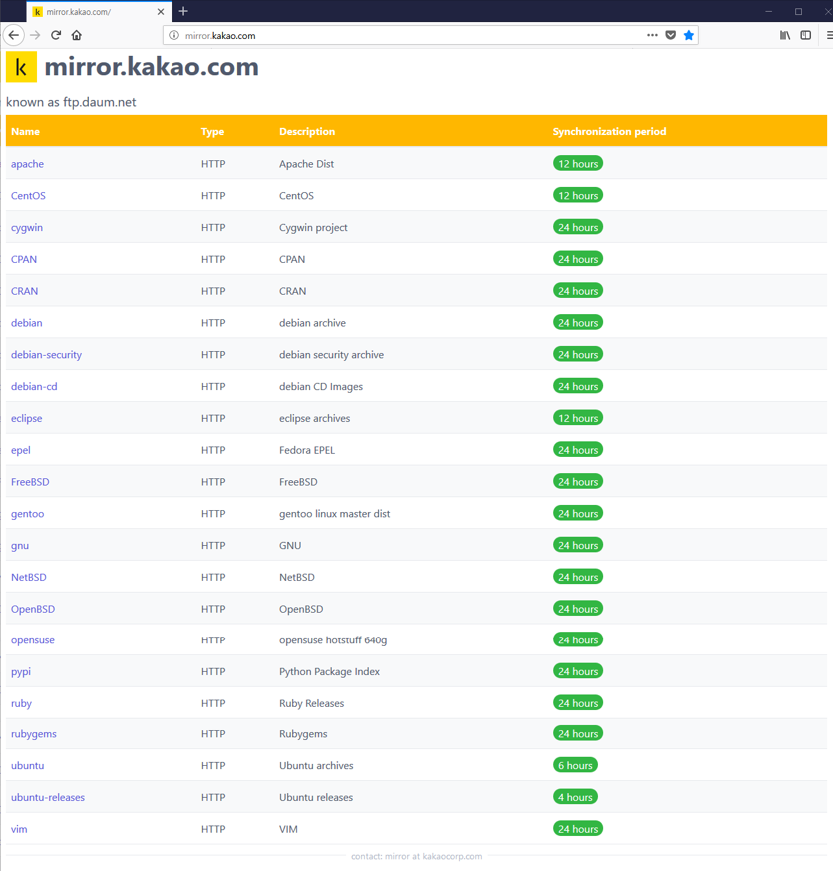This screenshot has width=833, height=871.
Task: Open the debian-security mirror link
Action: click(46, 354)
